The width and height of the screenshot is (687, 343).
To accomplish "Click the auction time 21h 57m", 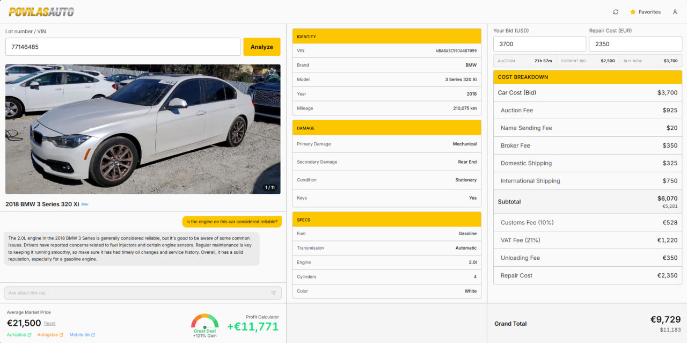I will (543, 61).
